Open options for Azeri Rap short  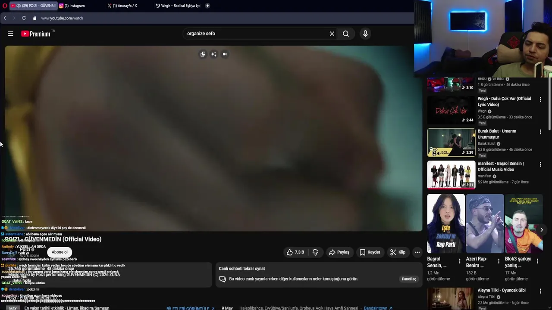[x=499, y=261]
